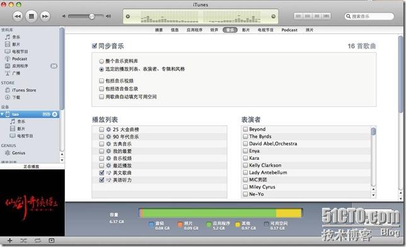Viewport: 406px width, 247px height.
Task: Switch to the Podcast tab
Action: tap(289, 30)
